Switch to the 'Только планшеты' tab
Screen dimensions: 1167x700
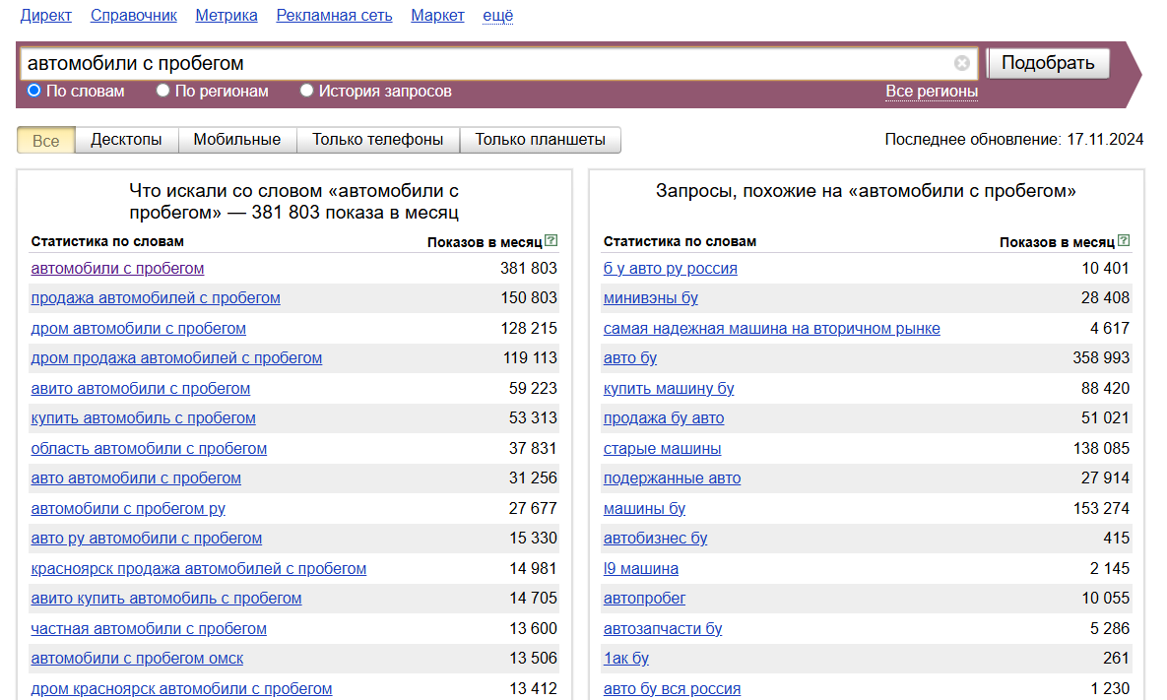(x=541, y=140)
